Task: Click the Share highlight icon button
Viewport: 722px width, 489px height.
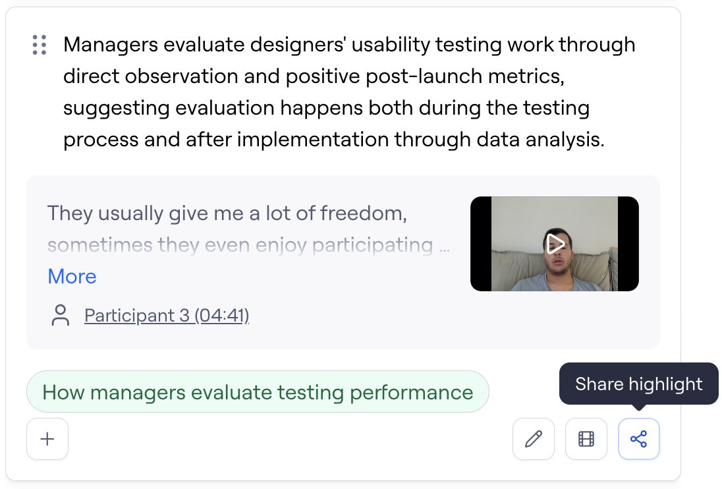Action: 638,439
